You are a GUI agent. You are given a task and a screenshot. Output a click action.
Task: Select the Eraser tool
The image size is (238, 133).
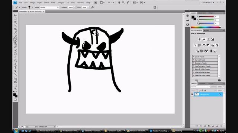(15, 50)
